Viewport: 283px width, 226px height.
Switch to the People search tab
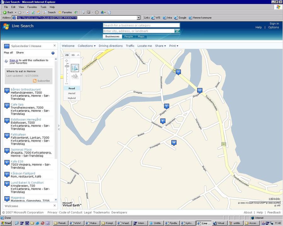coord(129,36)
